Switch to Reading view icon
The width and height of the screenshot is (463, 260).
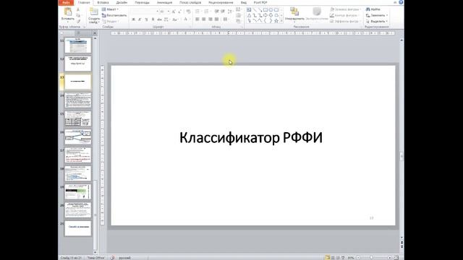click(x=338, y=258)
